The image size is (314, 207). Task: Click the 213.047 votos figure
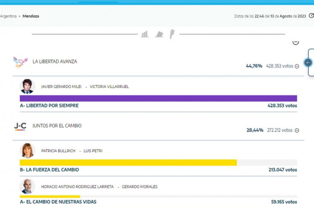tap(283, 170)
